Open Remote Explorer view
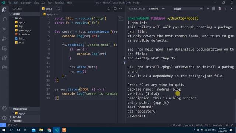 pyautogui.click(x=4, y=48)
